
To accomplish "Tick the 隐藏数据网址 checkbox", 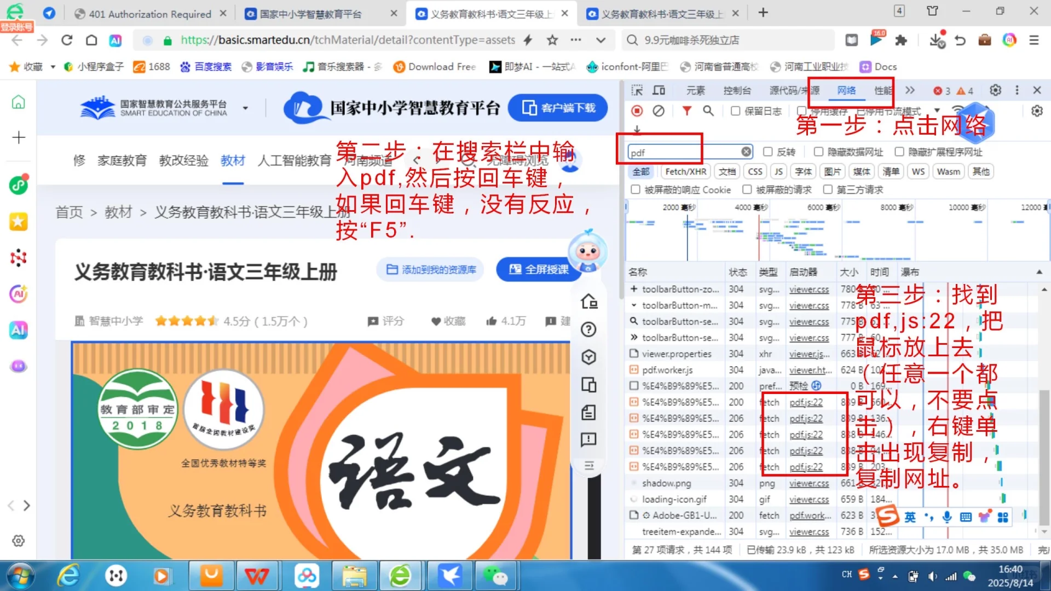I will [x=818, y=152].
